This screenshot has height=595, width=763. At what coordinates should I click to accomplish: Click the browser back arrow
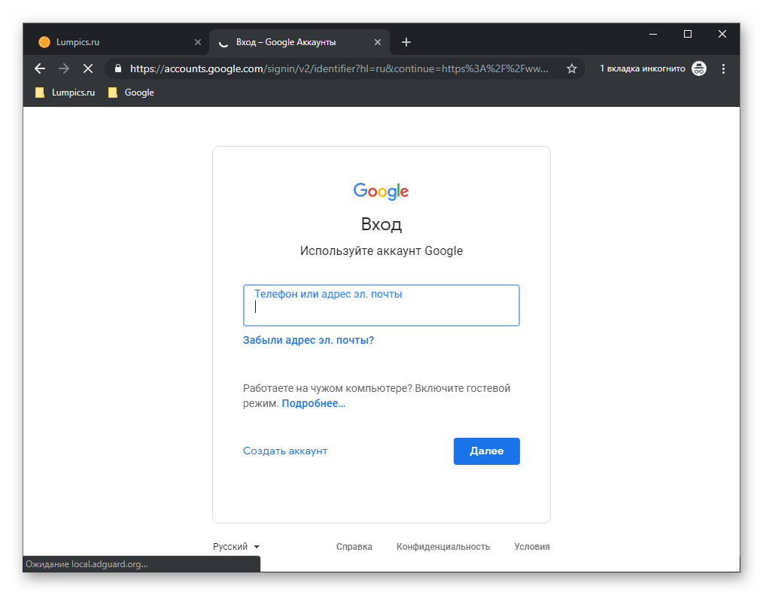tap(40, 68)
